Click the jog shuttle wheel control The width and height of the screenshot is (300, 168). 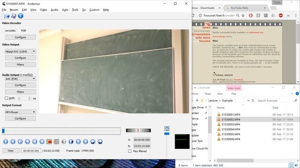(138, 130)
